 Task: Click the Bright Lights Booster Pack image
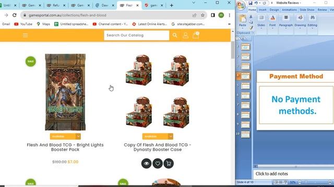pos(65,92)
